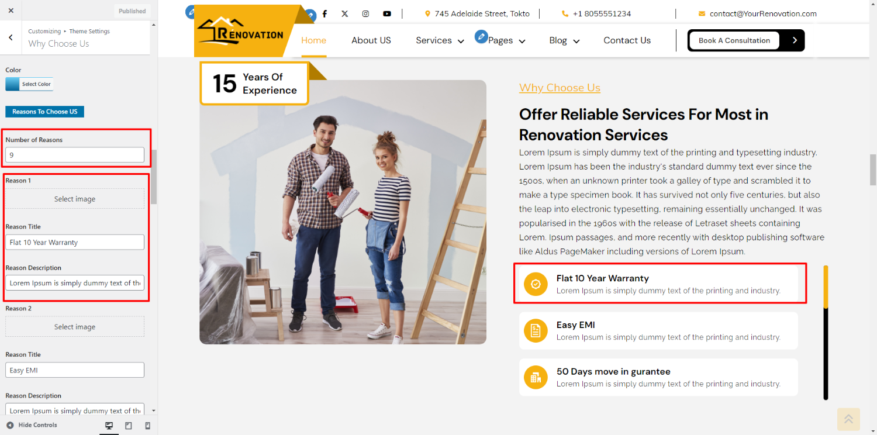
Task: Click edit pencil shortcut beside Pages menu
Action: coord(481,37)
